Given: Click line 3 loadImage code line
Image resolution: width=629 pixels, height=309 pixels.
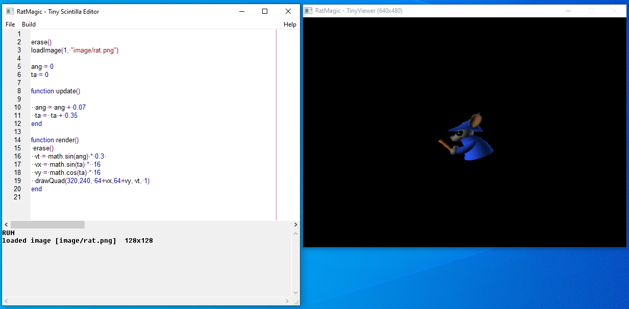Looking at the screenshot, I should [x=74, y=50].
